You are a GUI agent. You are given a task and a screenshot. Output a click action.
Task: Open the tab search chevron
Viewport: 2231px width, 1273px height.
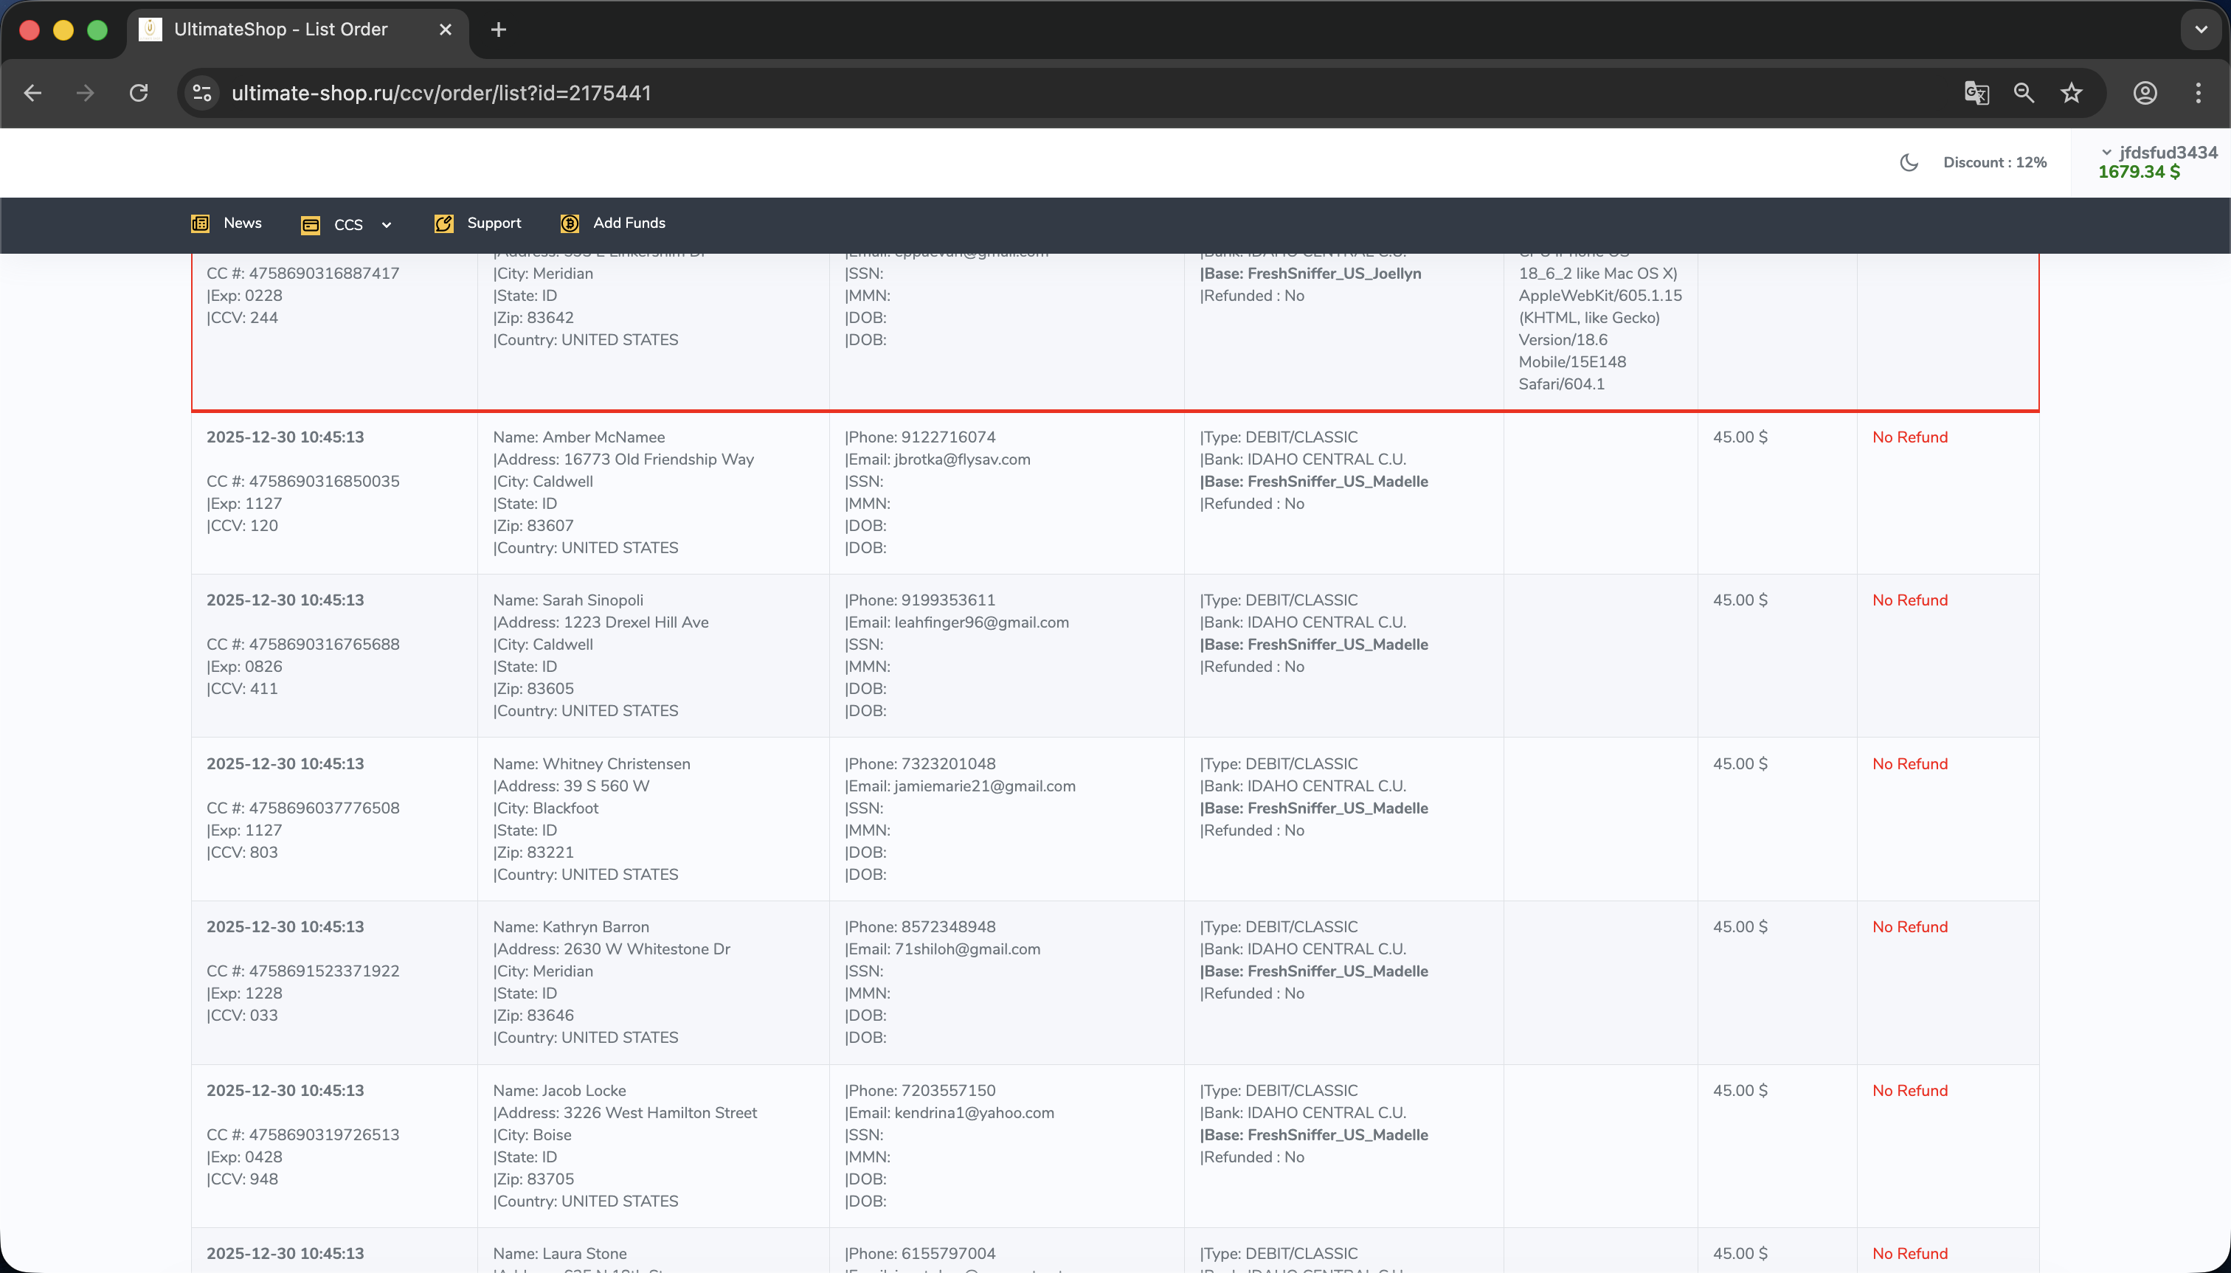click(x=2201, y=30)
